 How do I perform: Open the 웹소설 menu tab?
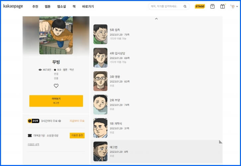[x=61, y=6]
